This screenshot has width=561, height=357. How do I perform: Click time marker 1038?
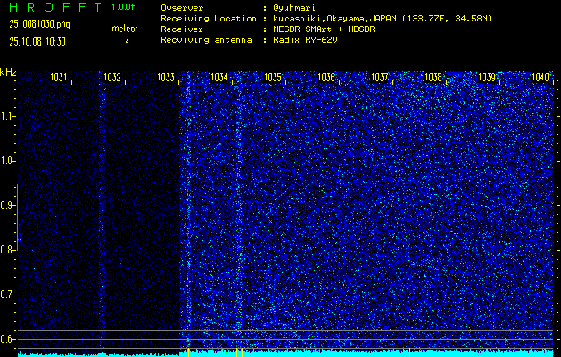[x=433, y=77]
